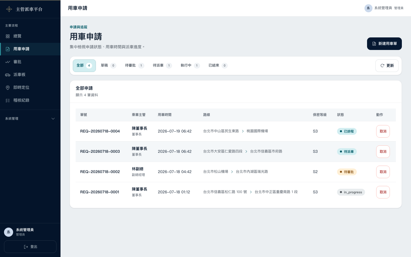Screen dimensions: 411x257
Task: Switch to the 待審批 tab
Action: [x=134, y=66]
